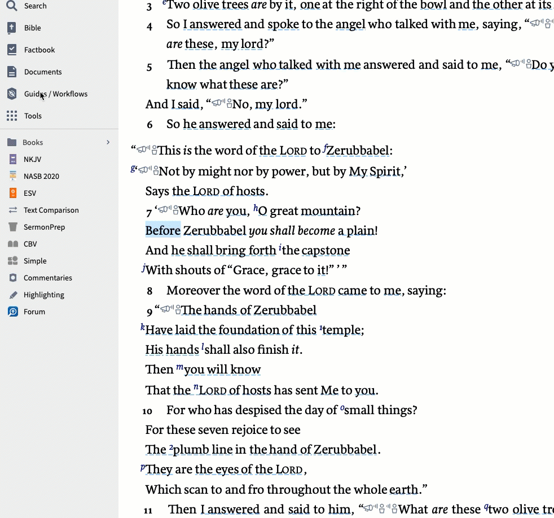This screenshot has height=518, width=554.
Task: Click the NKJV book cover icon
Action: click(13, 159)
